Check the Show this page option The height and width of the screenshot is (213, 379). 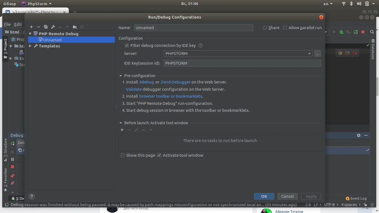pyautogui.click(x=123, y=155)
